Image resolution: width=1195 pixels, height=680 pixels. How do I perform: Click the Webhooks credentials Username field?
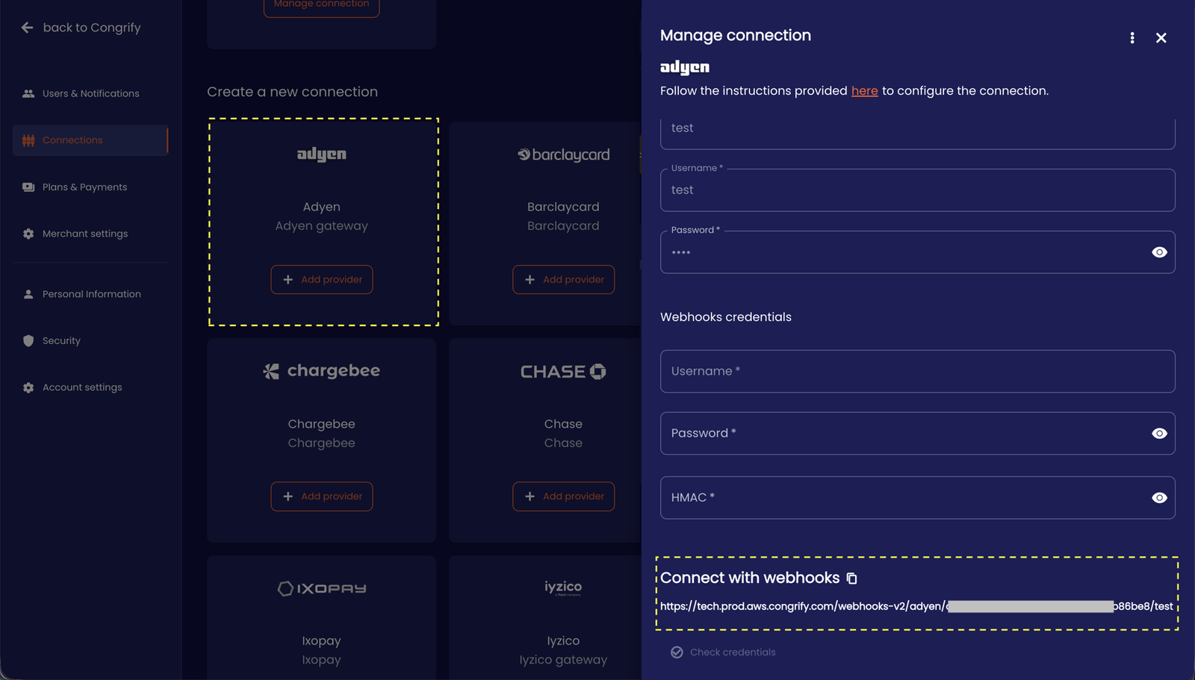pos(917,371)
